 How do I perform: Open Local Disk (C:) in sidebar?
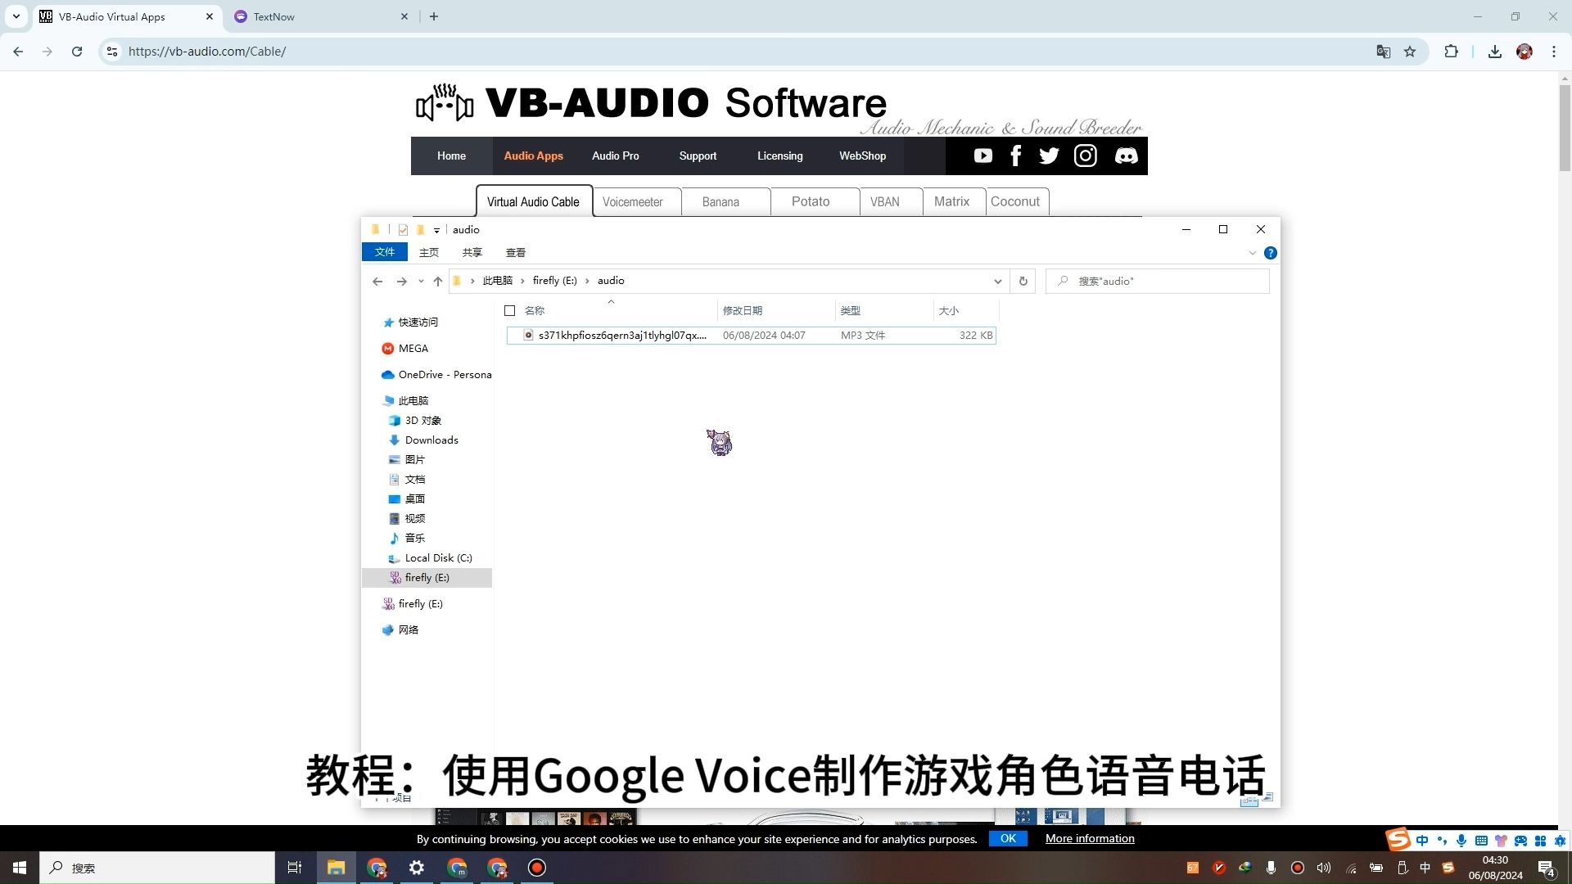pyautogui.click(x=438, y=558)
